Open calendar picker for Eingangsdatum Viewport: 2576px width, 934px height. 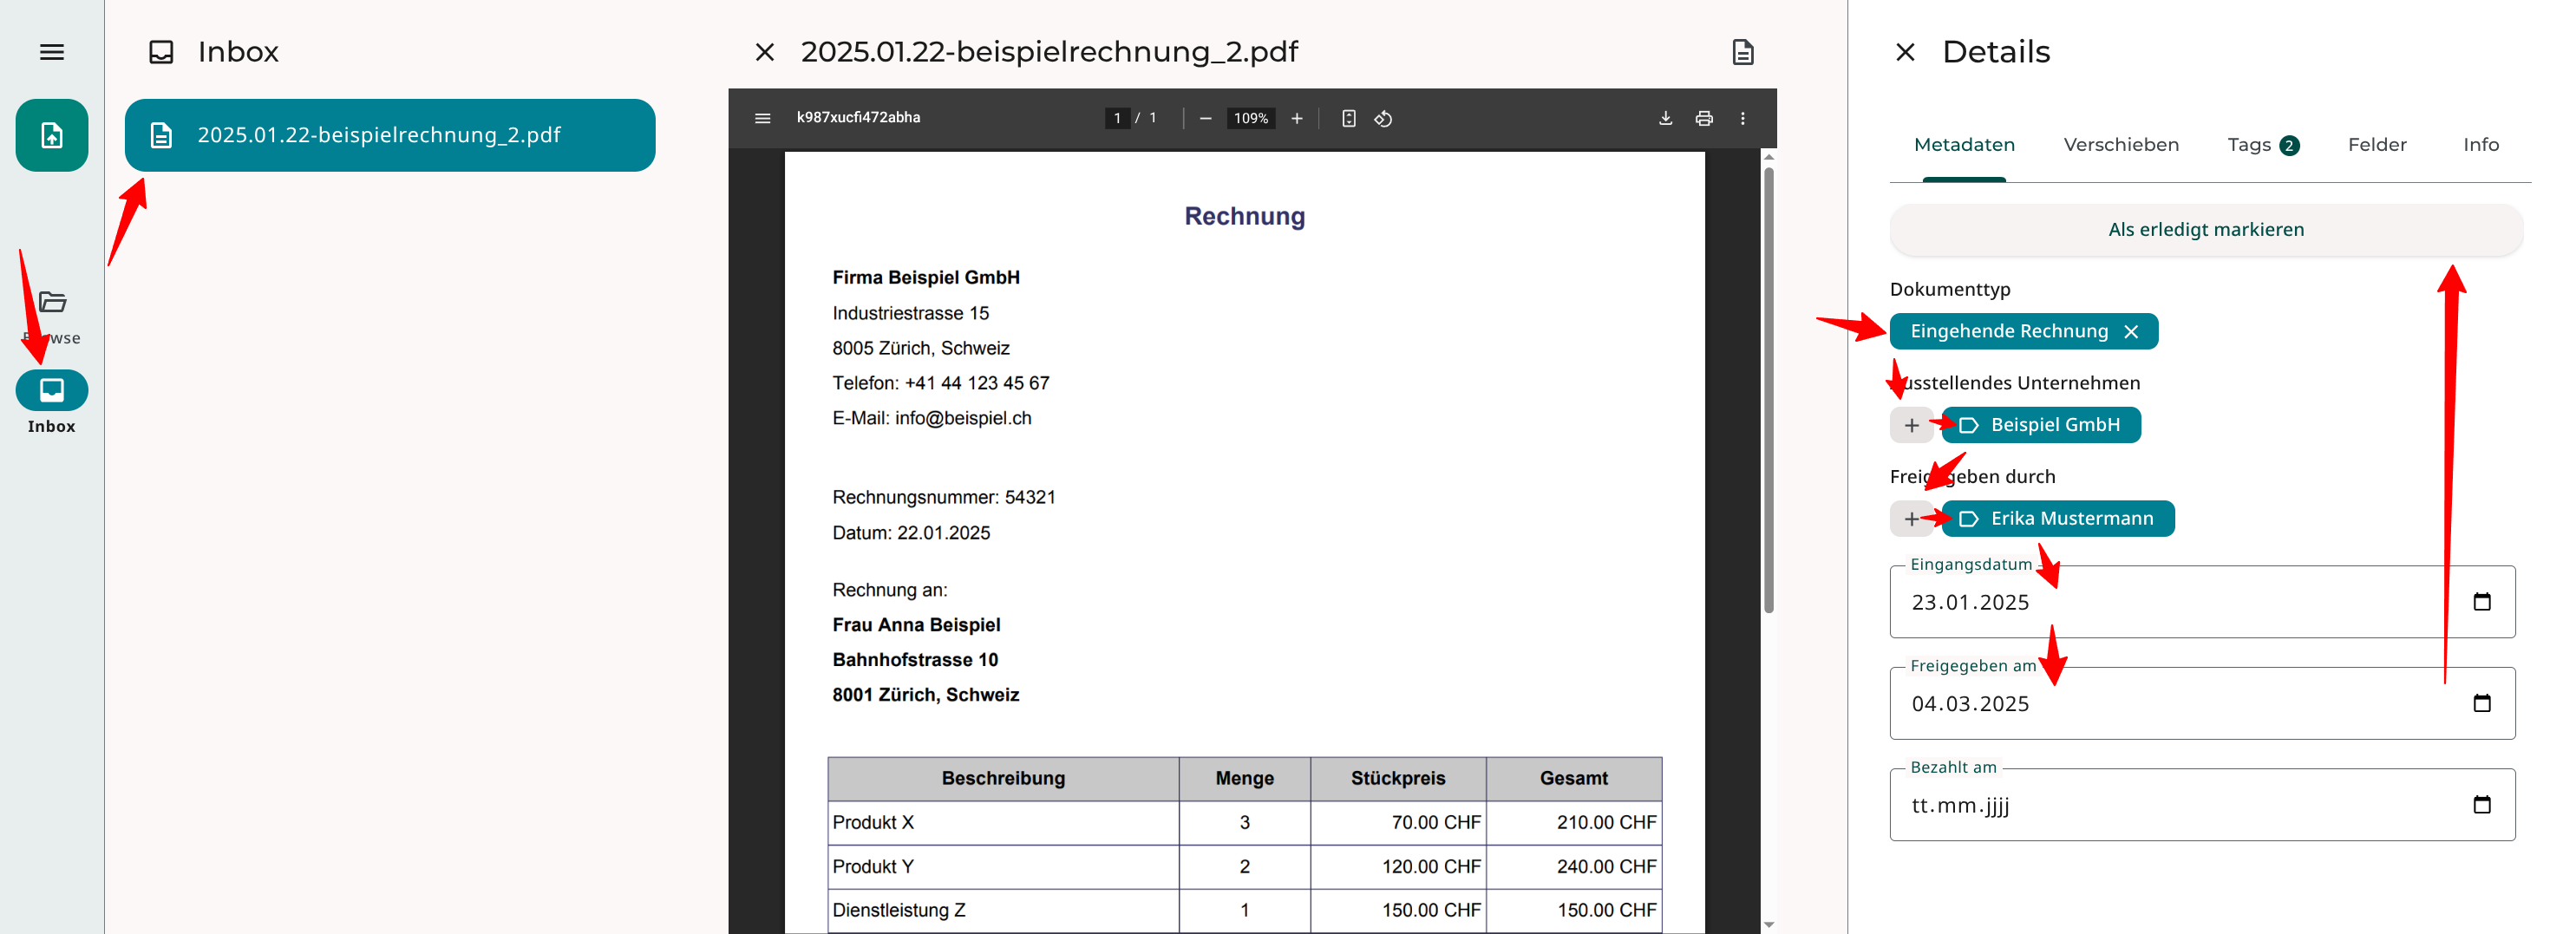coord(2481,602)
